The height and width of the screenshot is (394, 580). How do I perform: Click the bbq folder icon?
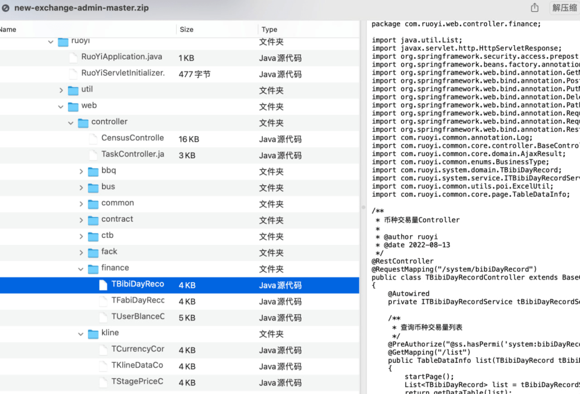point(93,171)
